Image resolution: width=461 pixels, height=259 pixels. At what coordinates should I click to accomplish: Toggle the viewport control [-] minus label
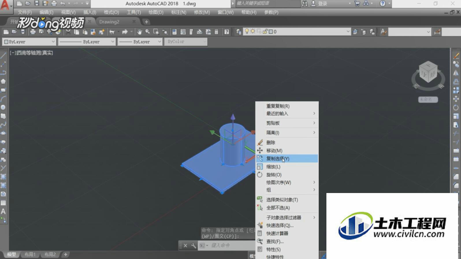pyautogui.click(x=13, y=53)
